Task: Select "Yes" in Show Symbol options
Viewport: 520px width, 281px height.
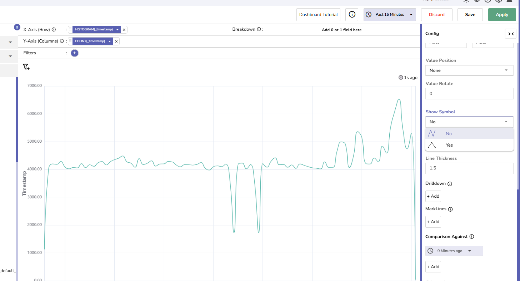Action: coord(449,145)
